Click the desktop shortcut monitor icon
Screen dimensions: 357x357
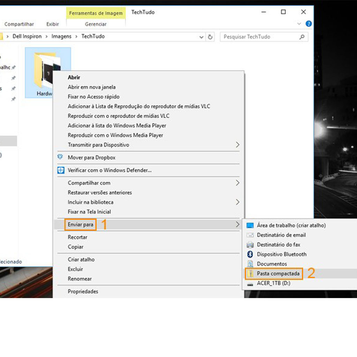click(x=250, y=225)
